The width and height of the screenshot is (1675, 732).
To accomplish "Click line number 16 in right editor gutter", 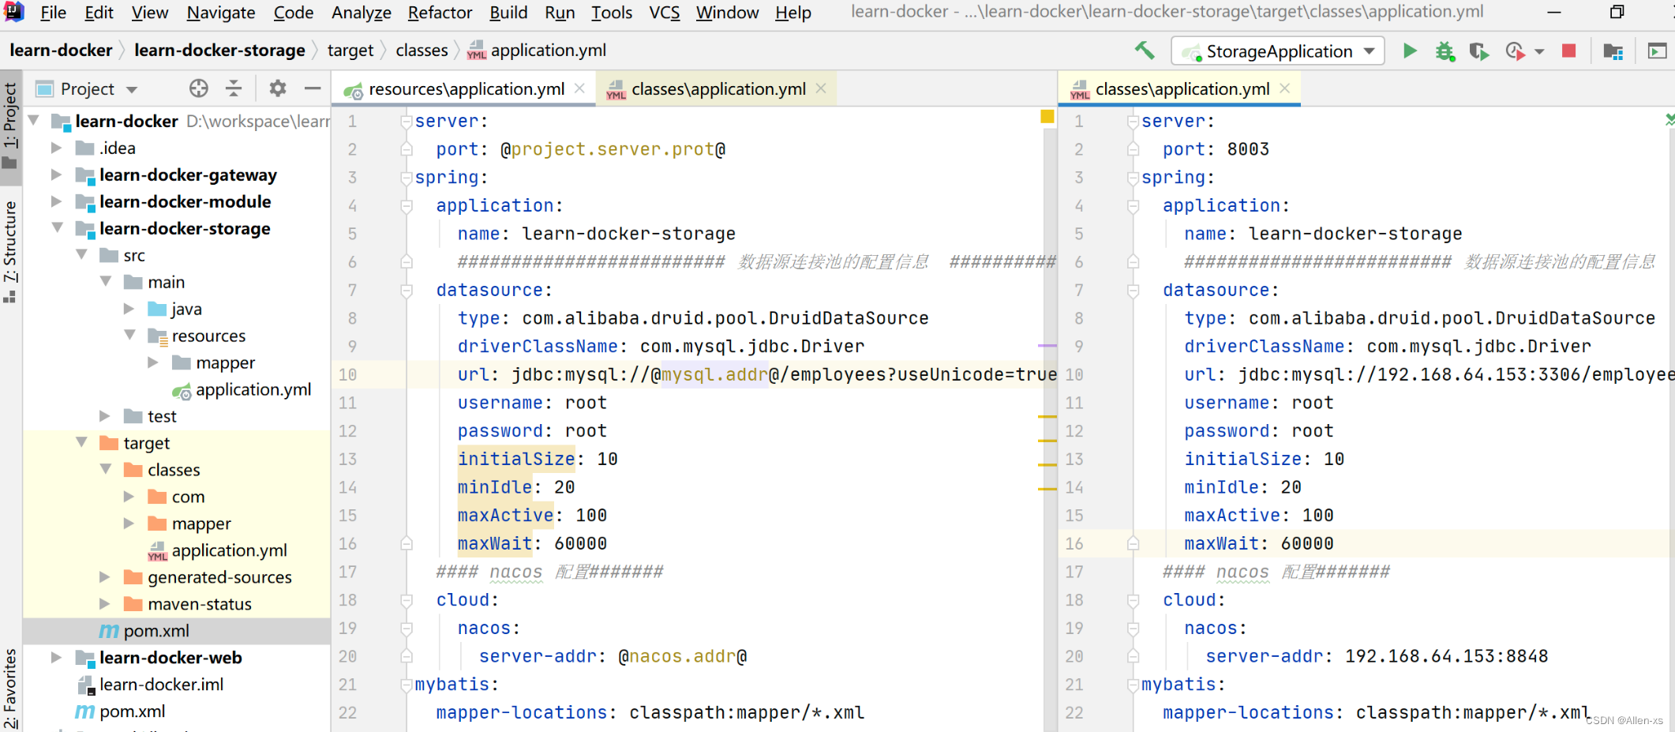I will pyautogui.click(x=1074, y=544).
